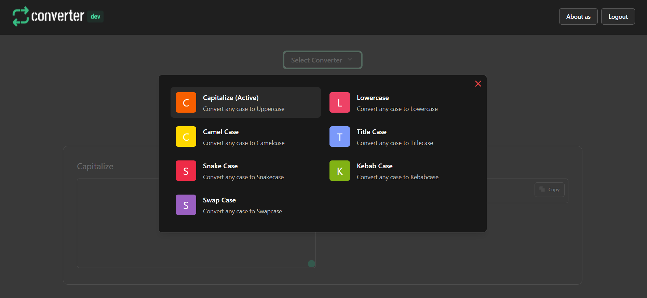The height and width of the screenshot is (298, 647).
Task: Click the pink L Lowercase icon
Action: [340, 102]
